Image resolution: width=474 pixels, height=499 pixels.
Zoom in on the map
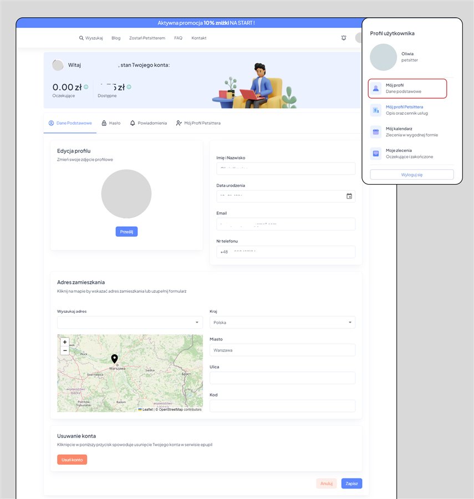click(65, 342)
